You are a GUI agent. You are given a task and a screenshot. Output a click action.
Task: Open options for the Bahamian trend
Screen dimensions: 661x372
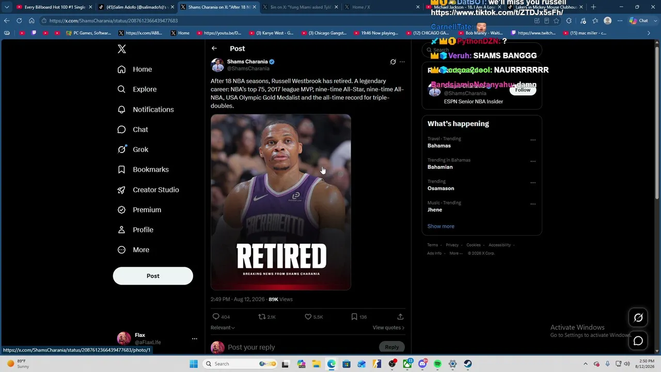[x=533, y=161]
